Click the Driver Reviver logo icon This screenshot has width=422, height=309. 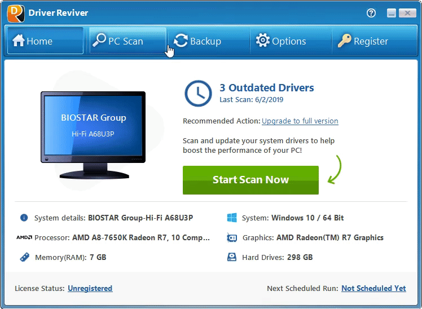click(x=14, y=12)
